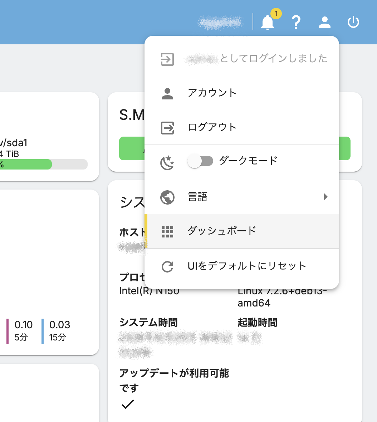This screenshot has width=377, height=422.
Task: Click the user profile icon in header
Action: (325, 22)
